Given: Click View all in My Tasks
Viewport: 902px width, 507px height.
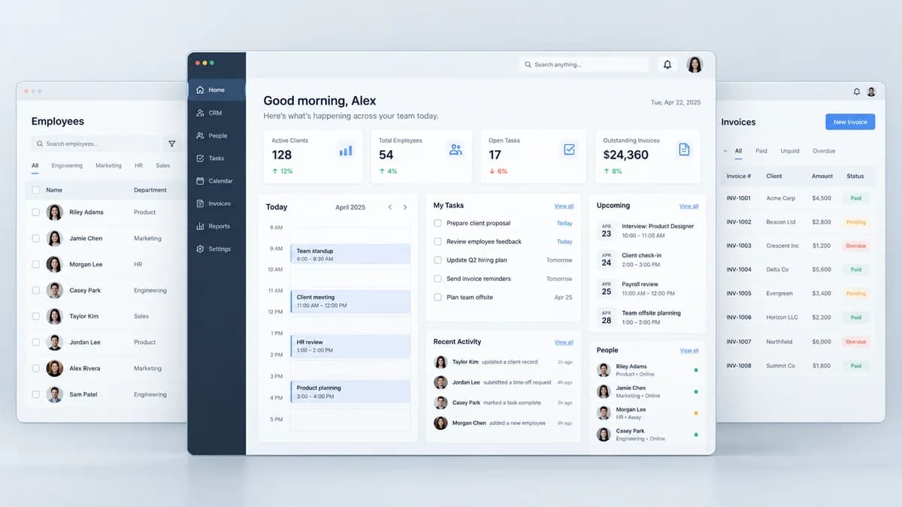Looking at the screenshot, I should (564, 206).
